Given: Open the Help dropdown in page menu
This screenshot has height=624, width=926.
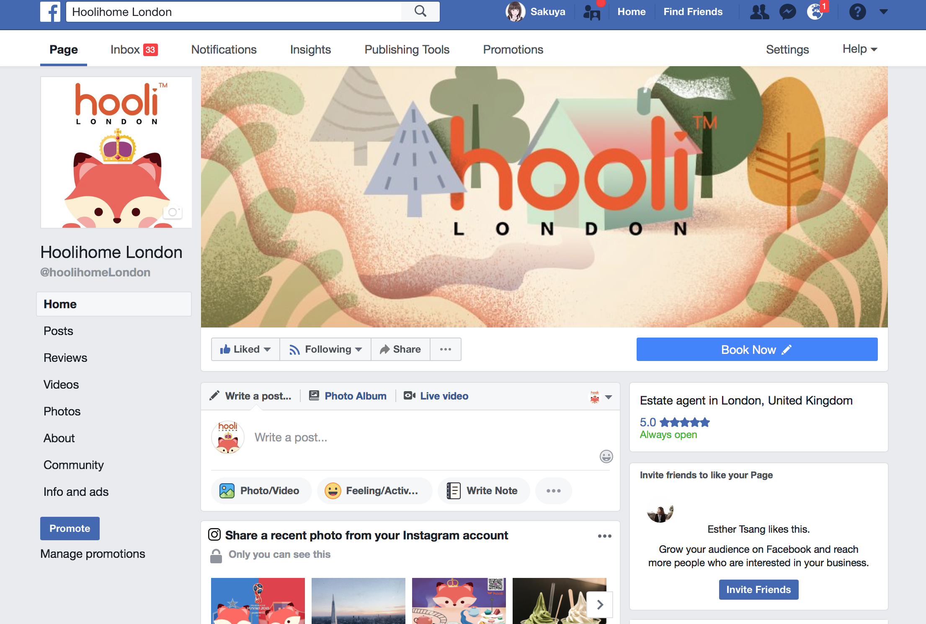Looking at the screenshot, I should [x=860, y=49].
